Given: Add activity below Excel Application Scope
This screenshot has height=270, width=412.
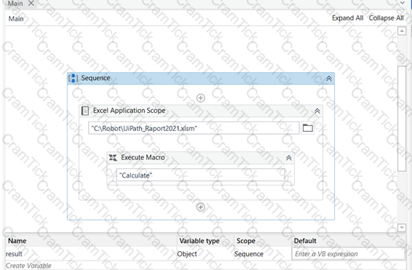Looking at the screenshot, I should (201, 207).
